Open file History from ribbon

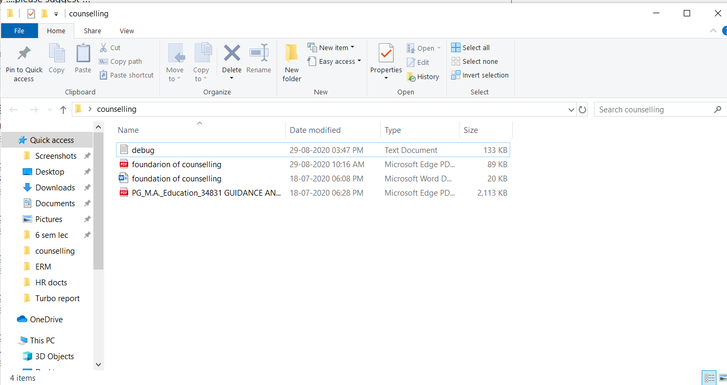click(x=423, y=76)
